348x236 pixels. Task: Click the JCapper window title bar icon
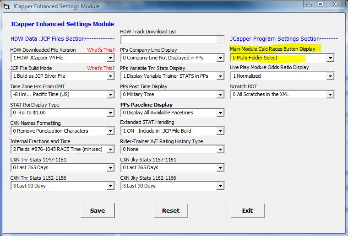tap(7, 7)
